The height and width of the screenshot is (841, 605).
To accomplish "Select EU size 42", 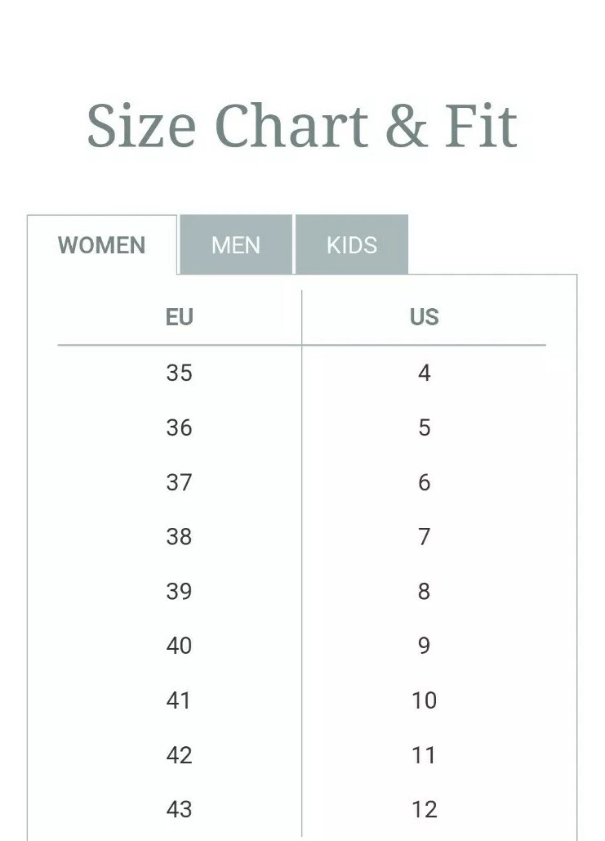I will (x=179, y=754).
